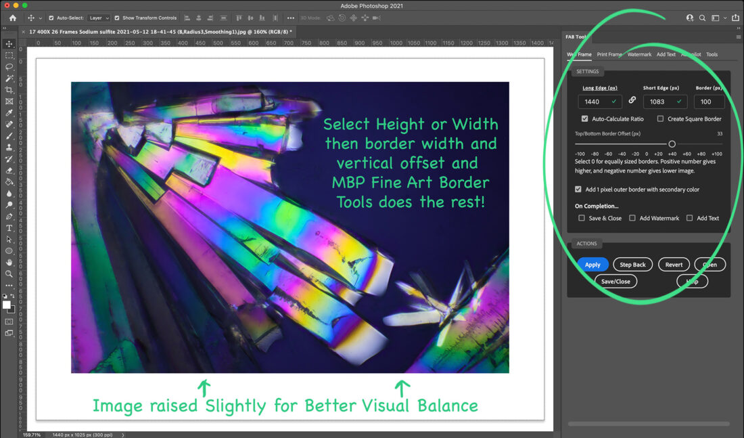Open the FAB Tools panel flyout menu
This screenshot has height=438, width=744.
(x=738, y=37)
